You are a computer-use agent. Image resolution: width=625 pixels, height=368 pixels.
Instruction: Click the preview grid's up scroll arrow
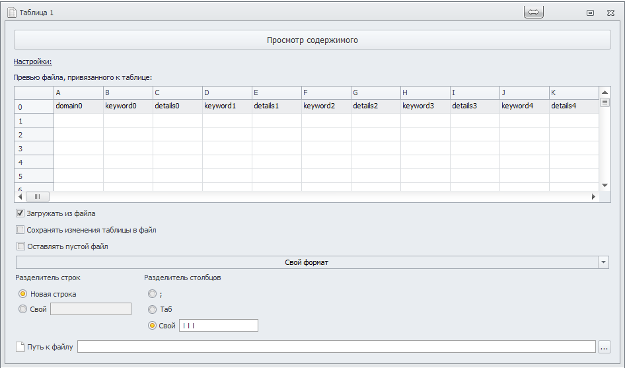point(605,92)
